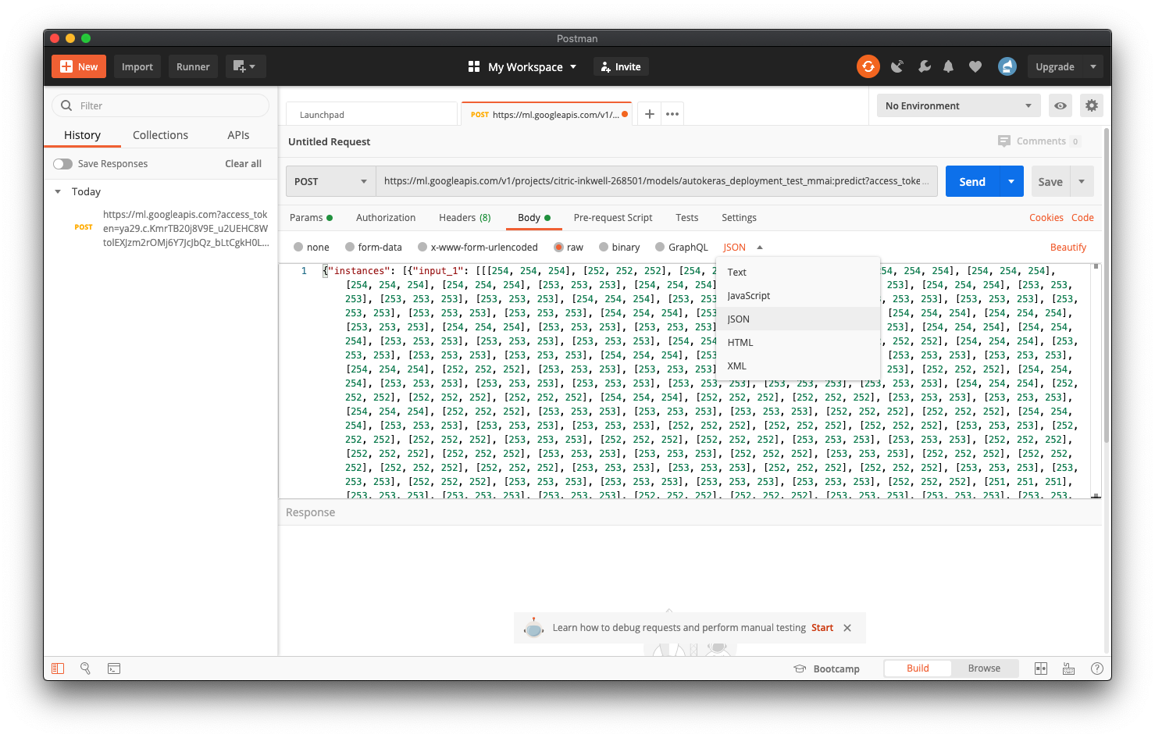Click the environment quick look eye icon
Image resolution: width=1155 pixels, height=738 pixels.
pyautogui.click(x=1061, y=105)
